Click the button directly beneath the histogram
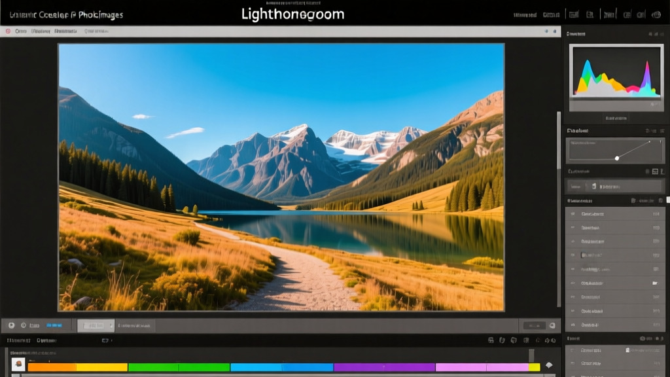Viewport: 670px width, 377px height. coord(616,118)
